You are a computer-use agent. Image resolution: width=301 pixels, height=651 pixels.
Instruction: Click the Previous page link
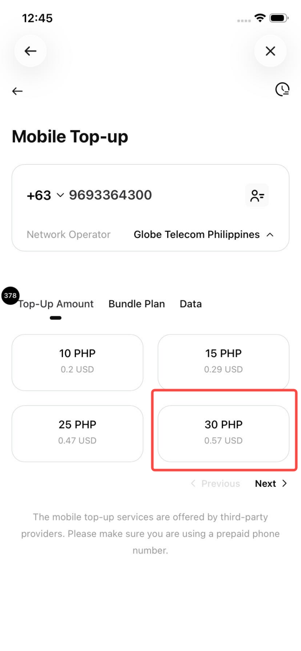216,484
